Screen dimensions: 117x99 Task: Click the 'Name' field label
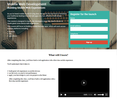pos(73,18)
